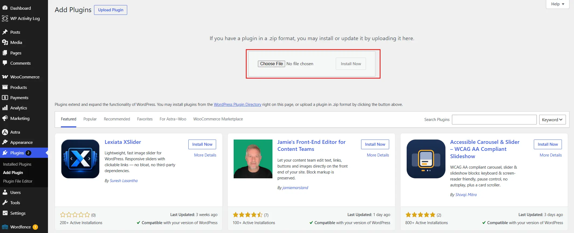Open the WooCommerce Marketplace tab

[x=218, y=119]
